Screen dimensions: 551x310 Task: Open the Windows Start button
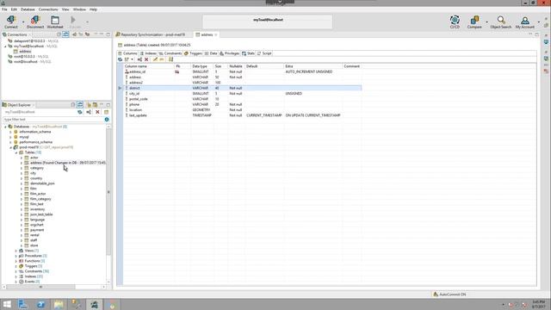click(7, 304)
